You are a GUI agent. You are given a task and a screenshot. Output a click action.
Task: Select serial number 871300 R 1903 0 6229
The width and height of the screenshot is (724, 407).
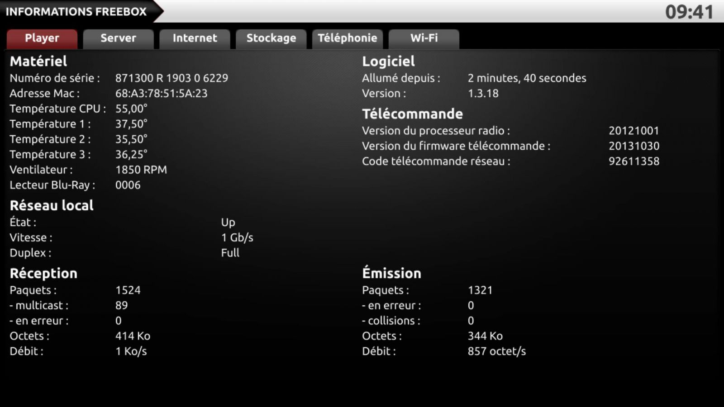click(171, 78)
